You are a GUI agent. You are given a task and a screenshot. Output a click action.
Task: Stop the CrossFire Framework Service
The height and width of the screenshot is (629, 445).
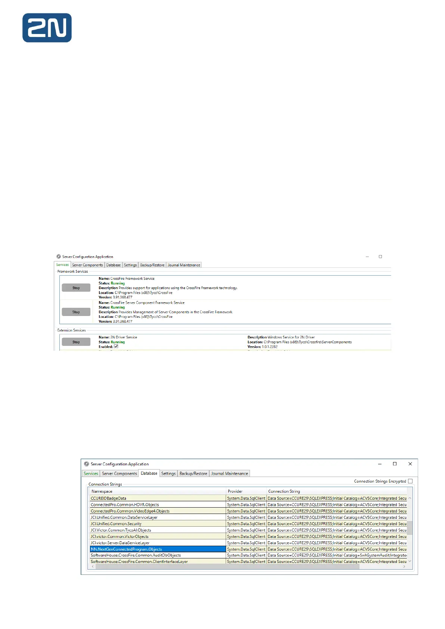(x=76, y=288)
